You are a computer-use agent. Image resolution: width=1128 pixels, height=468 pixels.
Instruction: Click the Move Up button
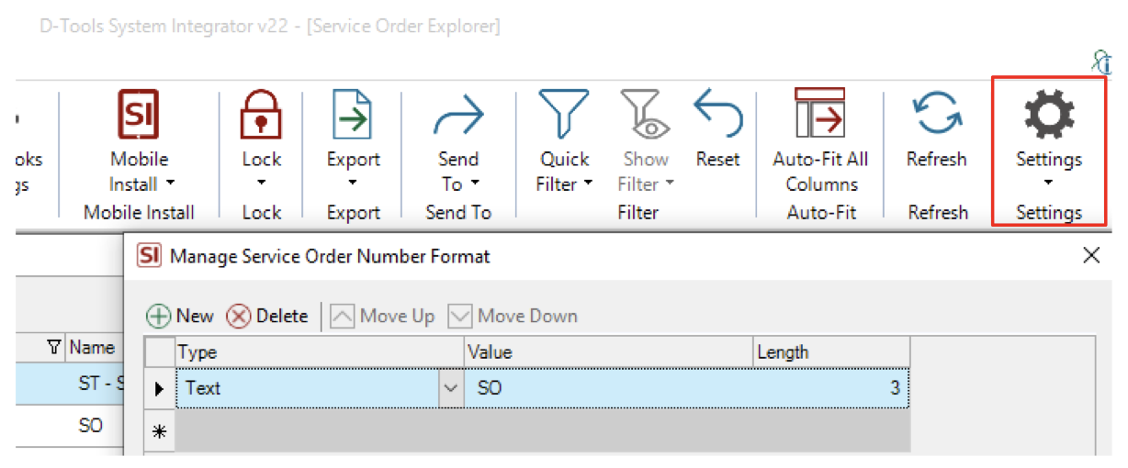(x=382, y=316)
